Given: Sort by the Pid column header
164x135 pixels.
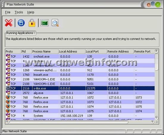Looking at the screenshot, I should 27,51.
